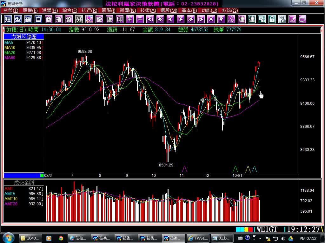Viewport: 325px width, 243px height.
Task: Open the 基本(B) menu
Action: pos(189,10)
